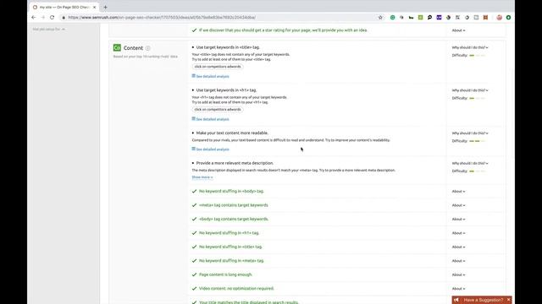The width and height of the screenshot is (542, 304).
Task: Click the Content section title
Action: pos(133,48)
